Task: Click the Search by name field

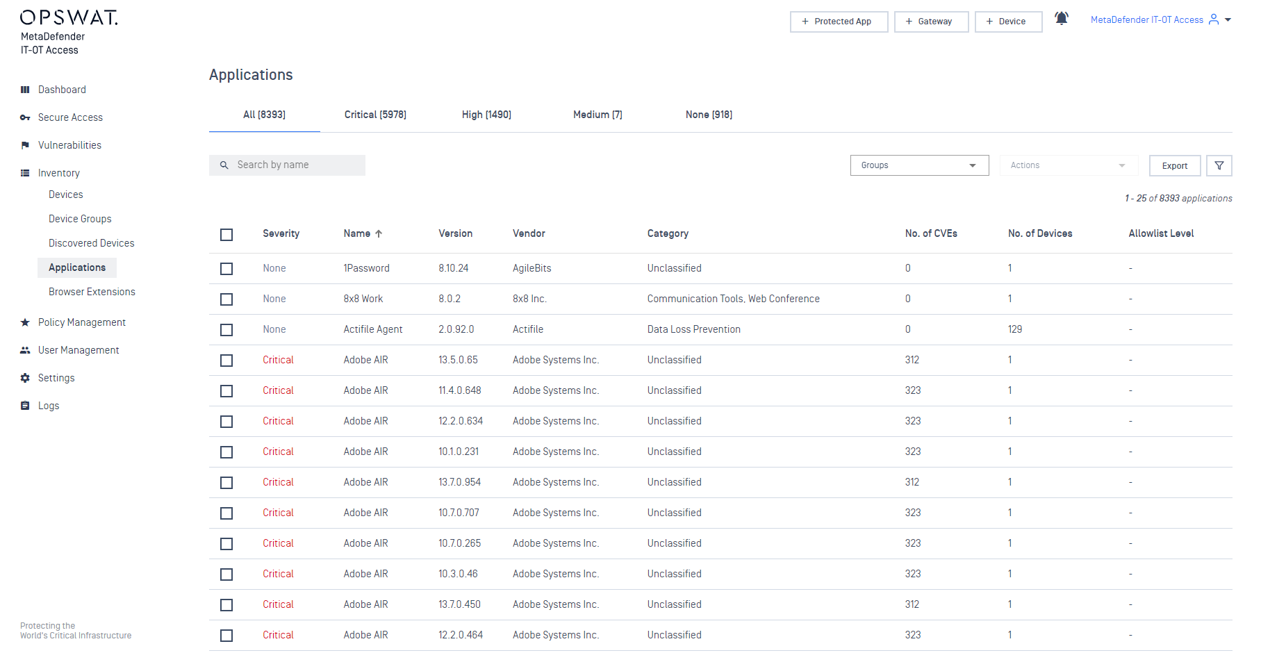Action: point(287,165)
